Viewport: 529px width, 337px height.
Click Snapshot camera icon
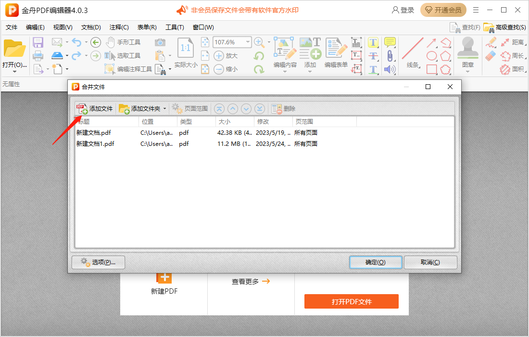160,42
